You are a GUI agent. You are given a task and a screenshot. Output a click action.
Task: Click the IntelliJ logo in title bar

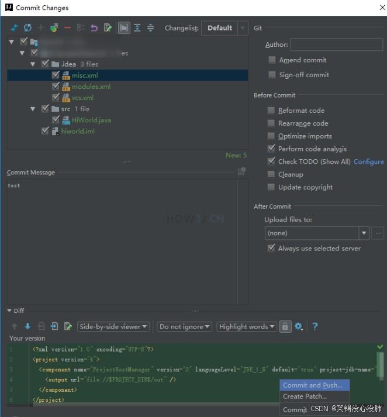[x=9, y=7]
